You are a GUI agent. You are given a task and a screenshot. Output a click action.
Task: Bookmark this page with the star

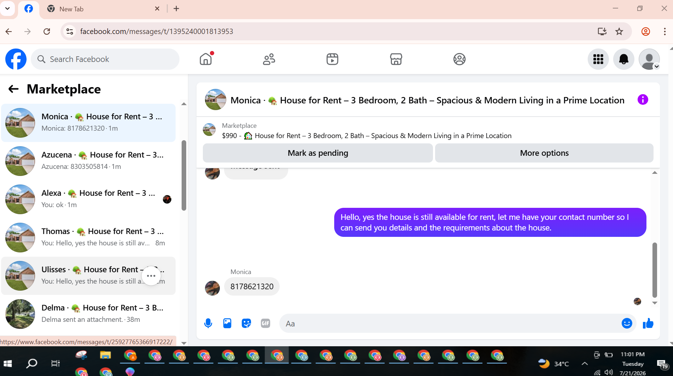pos(619,32)
